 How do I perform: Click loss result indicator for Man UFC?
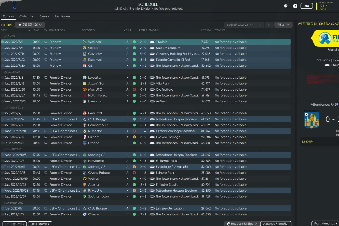[134, 89]
